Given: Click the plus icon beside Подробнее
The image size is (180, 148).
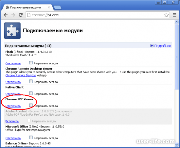Looking at the screenshot, I should click(152, 46).
